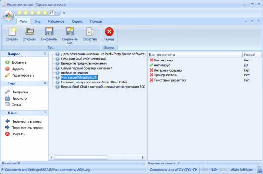Select question 'Выберите лишнее'
263x174 pixels.
(74, 73)
